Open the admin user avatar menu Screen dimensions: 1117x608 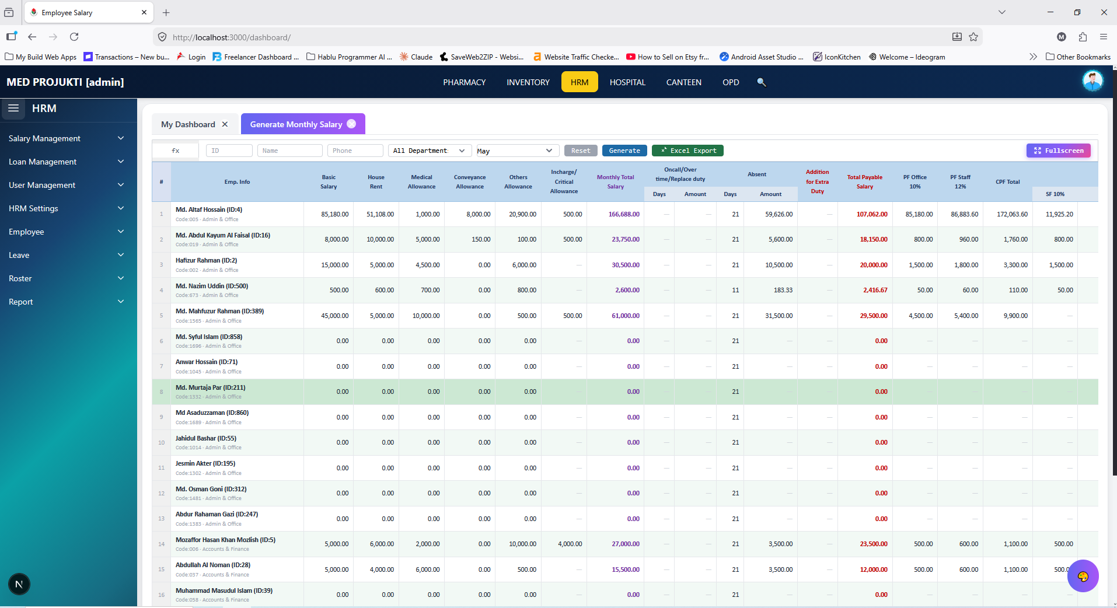pyautogui.click(x=1092, y=81)
